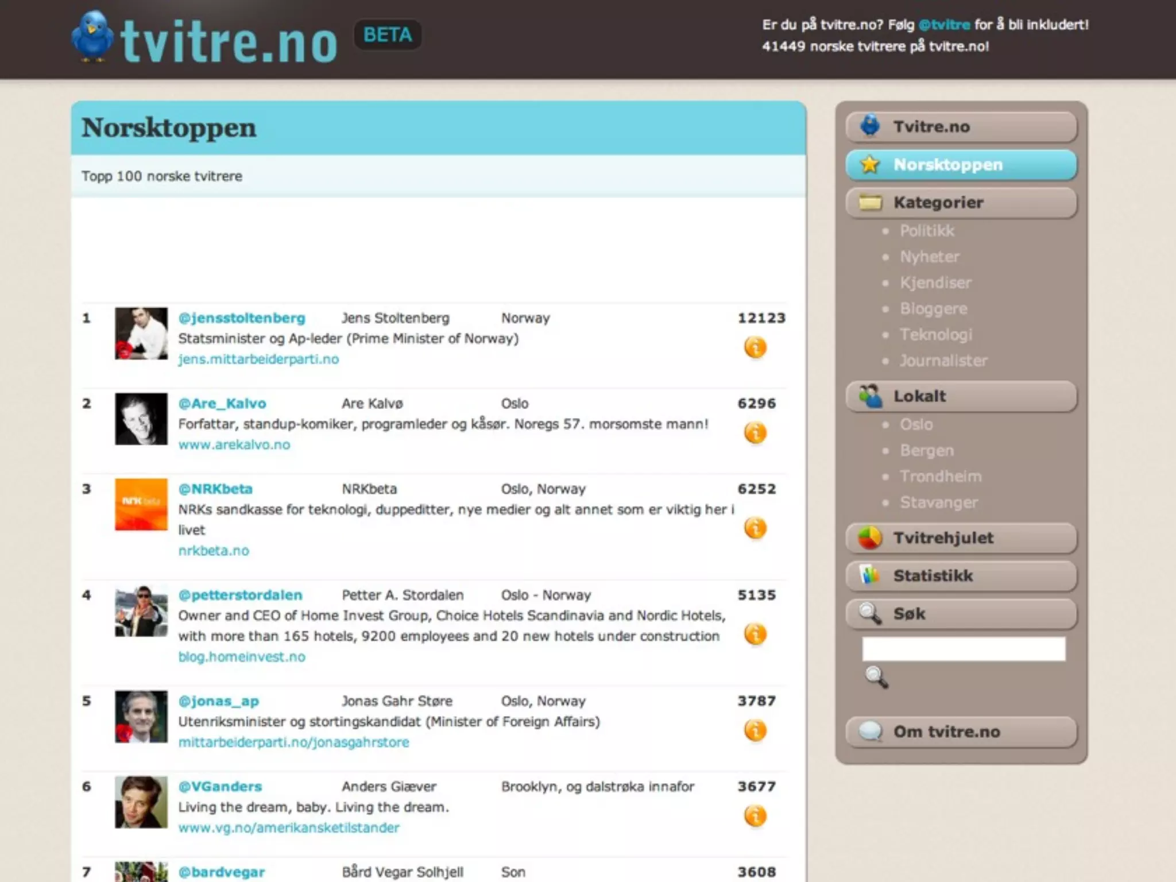The image size is (1176, 882).
Task: Open info icon beside NRKbeta entry
Action: coord(755,528)
